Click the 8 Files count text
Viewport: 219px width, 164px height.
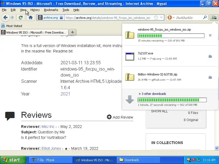click(193, 113)
